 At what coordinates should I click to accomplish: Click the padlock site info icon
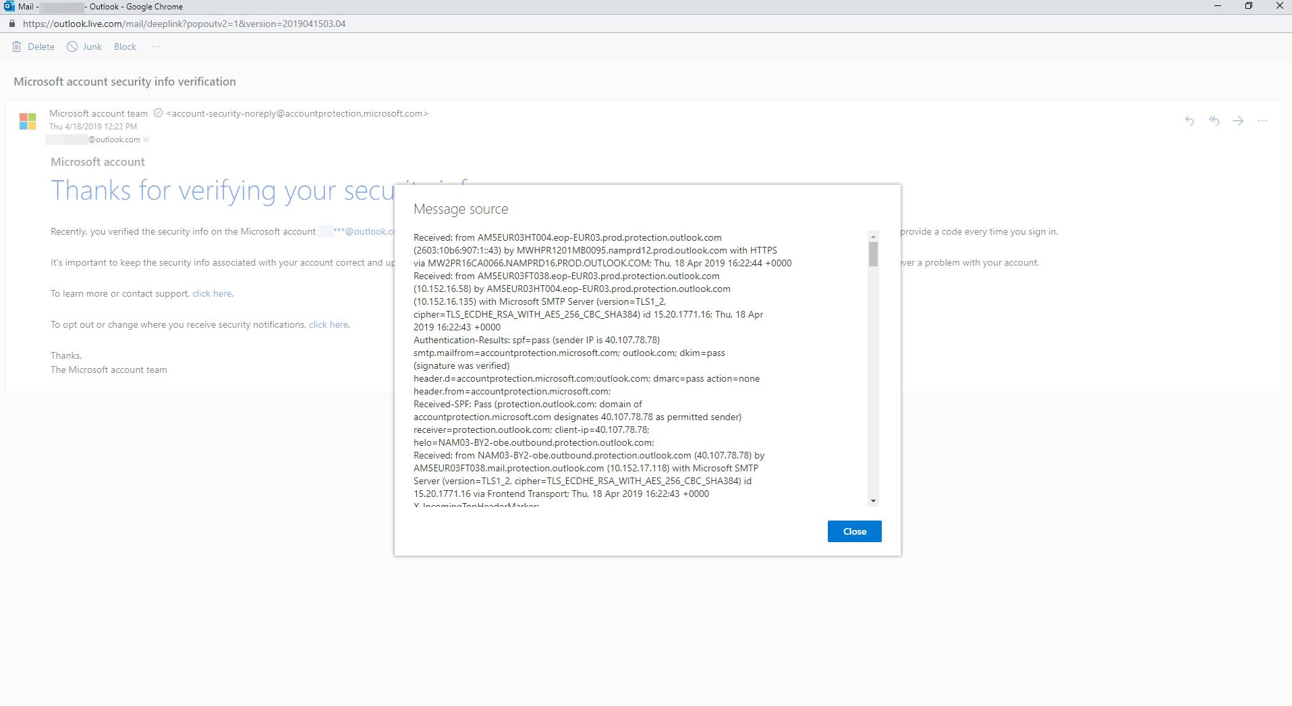(11, 24)
